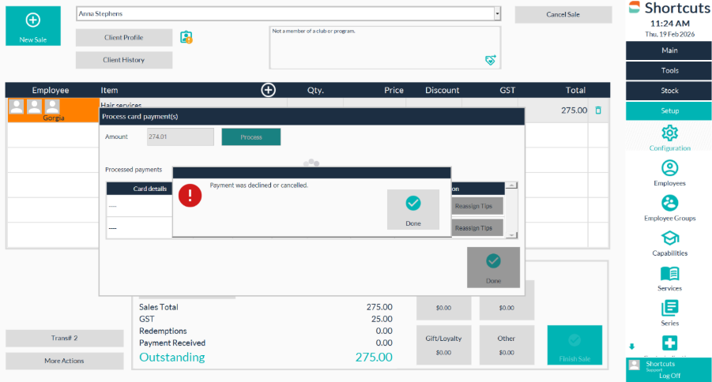Open the Series list icon
Image resolution: width=712 pixels, height=382 pixels.
tap(669, 308)
